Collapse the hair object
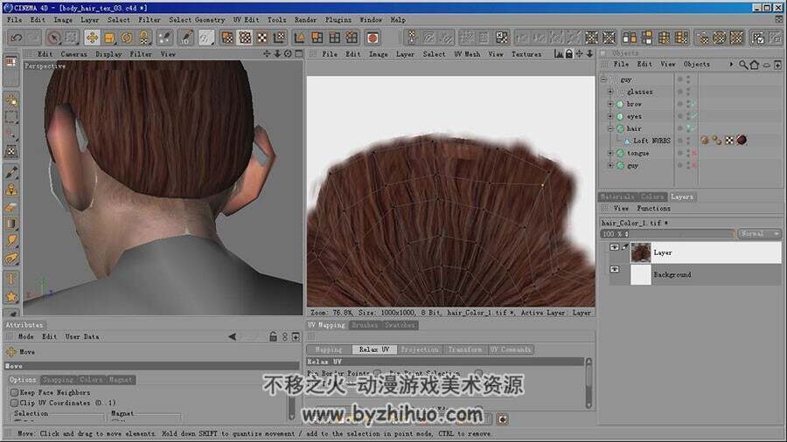Image resolution: width=787 pixels, height=442 pixels. 611,128
